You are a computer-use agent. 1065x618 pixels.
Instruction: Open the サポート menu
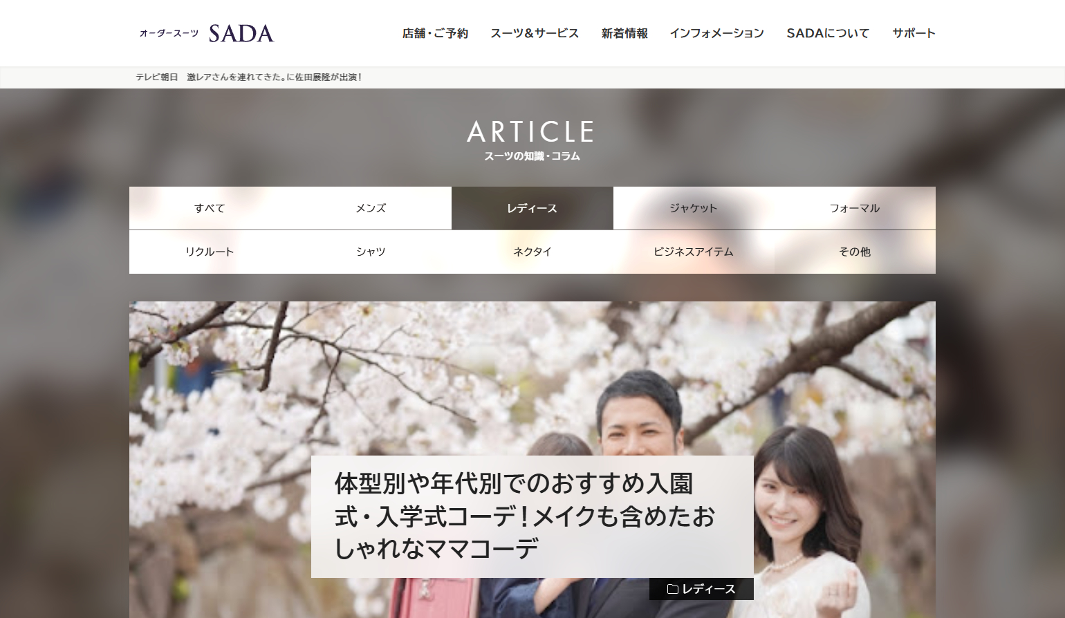click(914, 33)
